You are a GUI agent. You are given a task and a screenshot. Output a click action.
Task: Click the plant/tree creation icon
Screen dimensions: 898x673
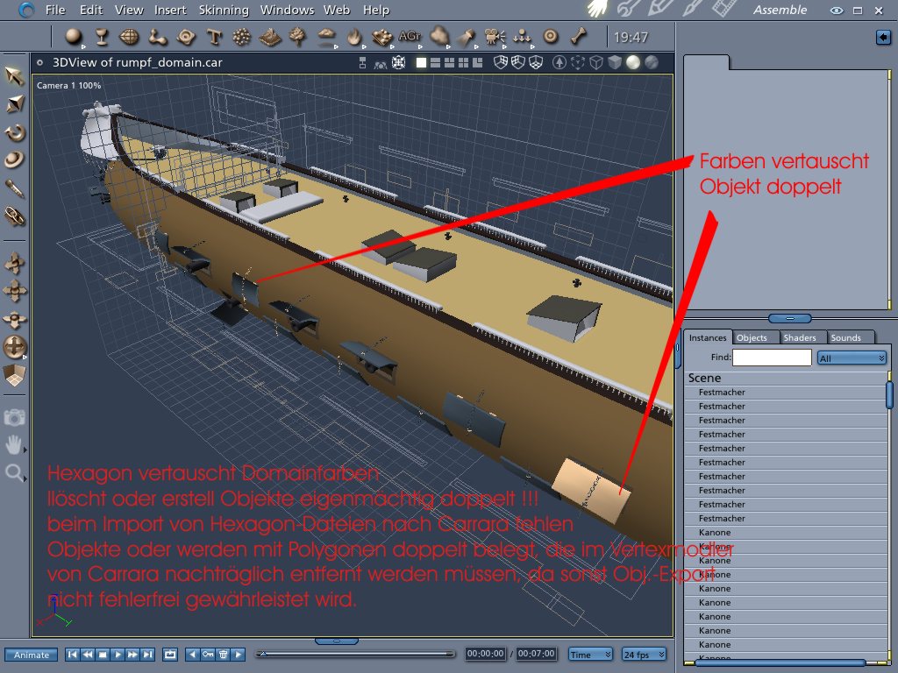(297, 37)
